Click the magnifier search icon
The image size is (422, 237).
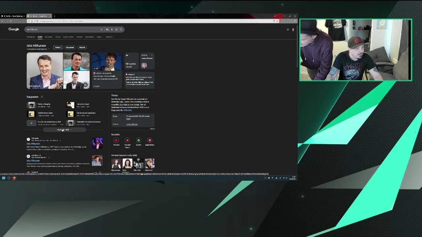121,30
